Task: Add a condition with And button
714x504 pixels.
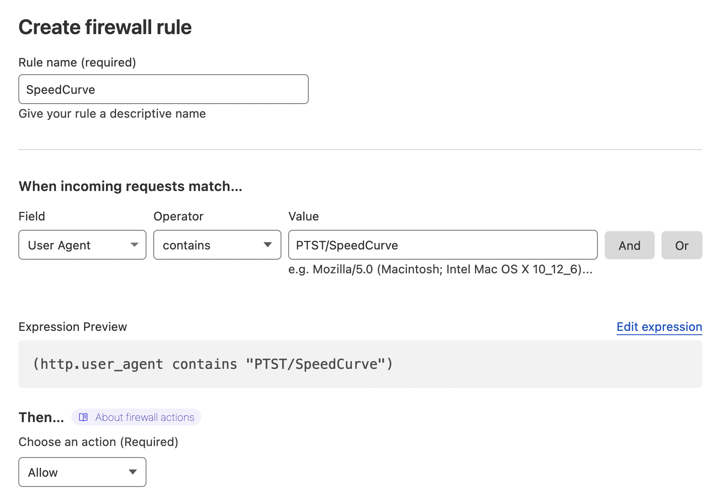Action: pyautogui.click(x=629, y=245)
